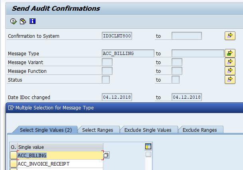
Task: Open multiple selection for Message Type
Action: (x=229, y=53)
